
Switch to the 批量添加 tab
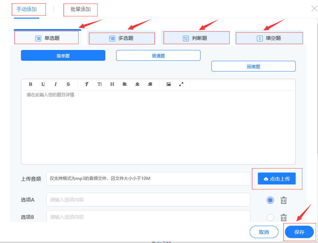(80, 9)
